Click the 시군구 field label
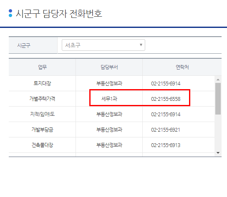The image size is (227, 197). tap(24, 45)
